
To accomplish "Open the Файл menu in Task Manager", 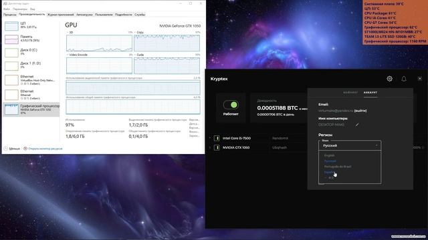I will 7,9.
